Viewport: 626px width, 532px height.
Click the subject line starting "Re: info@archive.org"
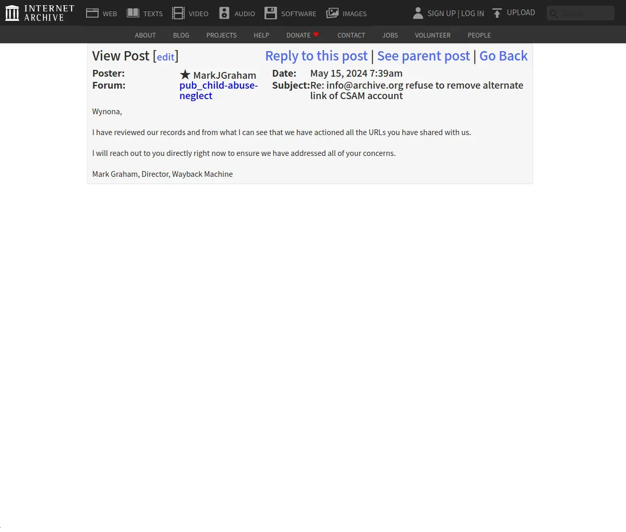417,90
